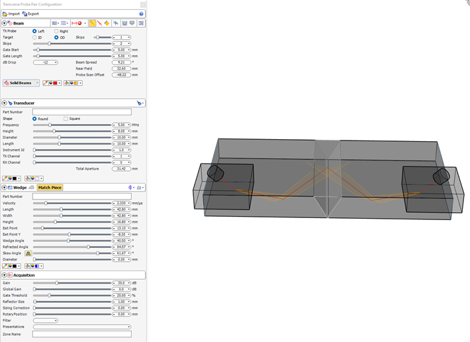Open the Presentations dropdown
The image size is (470, 342).
(82, 327)
